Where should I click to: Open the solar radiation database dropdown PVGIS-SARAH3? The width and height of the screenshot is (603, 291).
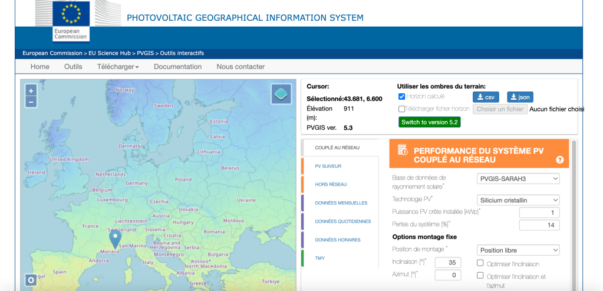518,179
